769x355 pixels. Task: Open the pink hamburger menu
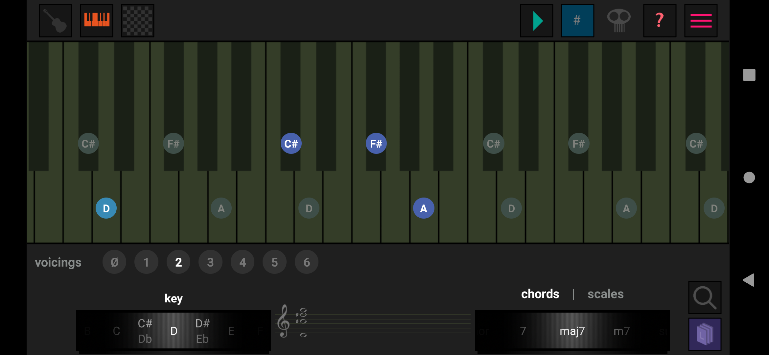coord(701,21)
